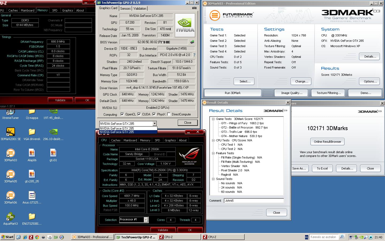The height and width of the screenshot is (241, 385).
Task: Toggle the PhysX checkbox in GPU-Z
Action: tap(154, 114)
